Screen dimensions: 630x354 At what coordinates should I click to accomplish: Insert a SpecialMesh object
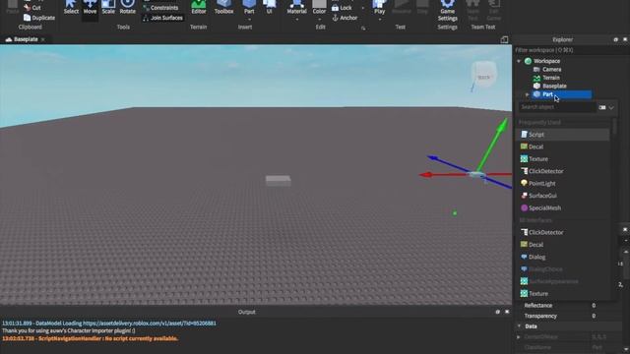tap(562, 207)
